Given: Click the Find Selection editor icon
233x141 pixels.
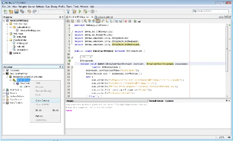Looking at the screenshot, I should pyautogui.click(x=85, y=21).
